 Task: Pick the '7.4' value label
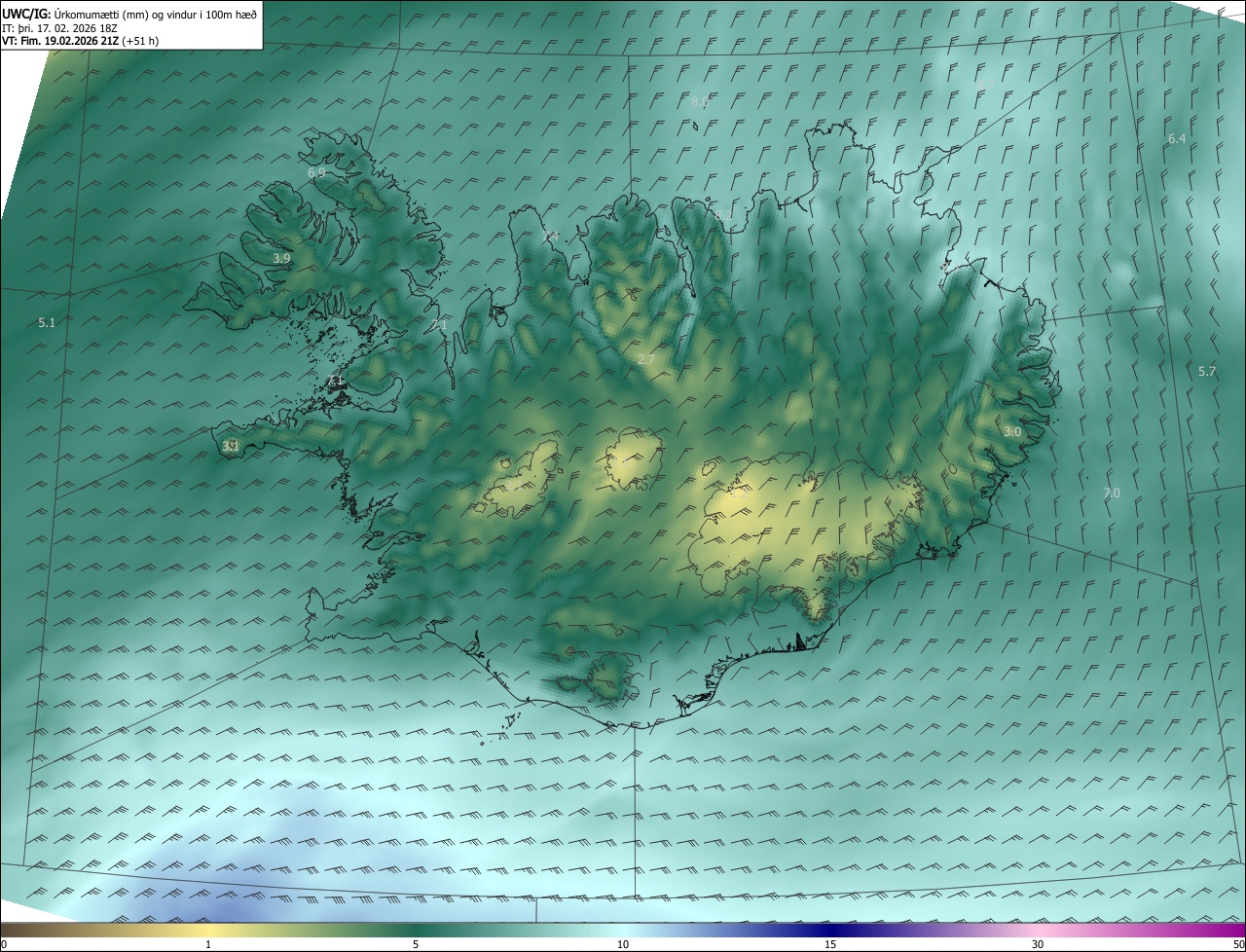(x=551, y=237)
